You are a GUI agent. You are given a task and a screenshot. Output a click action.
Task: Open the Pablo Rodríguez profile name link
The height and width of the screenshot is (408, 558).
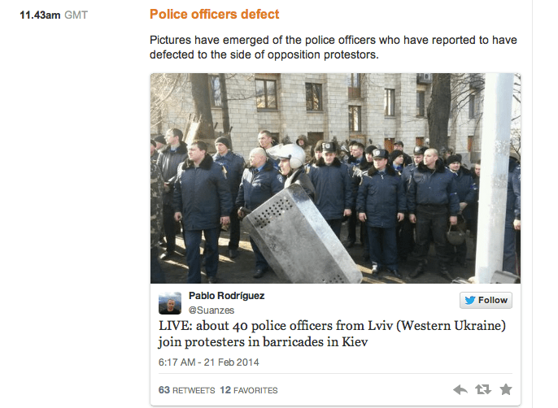(x=226, y=296)
